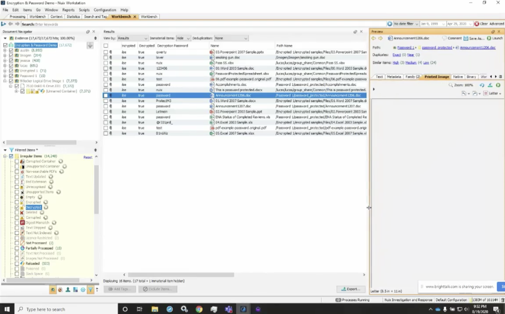Select the exclusions document filter icon
The image size is (505, 314).
[x=60, y=289]
